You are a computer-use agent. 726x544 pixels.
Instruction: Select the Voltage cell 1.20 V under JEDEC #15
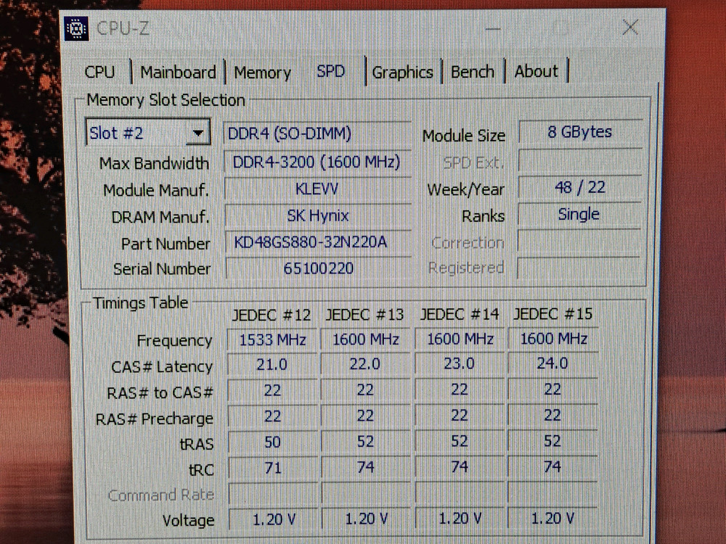tap(552, 518)
